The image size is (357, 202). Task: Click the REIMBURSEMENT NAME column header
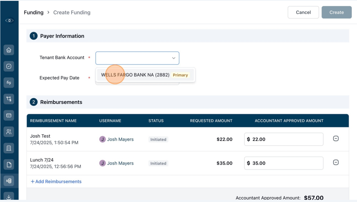click(53, 121)
